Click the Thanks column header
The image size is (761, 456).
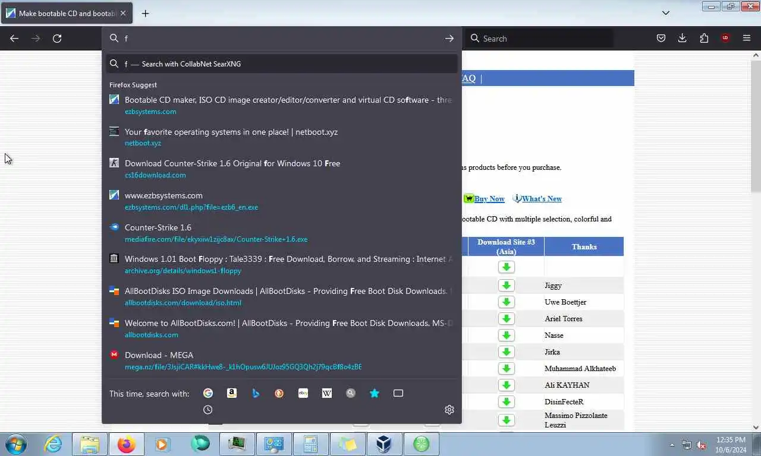tap(584, 246)
